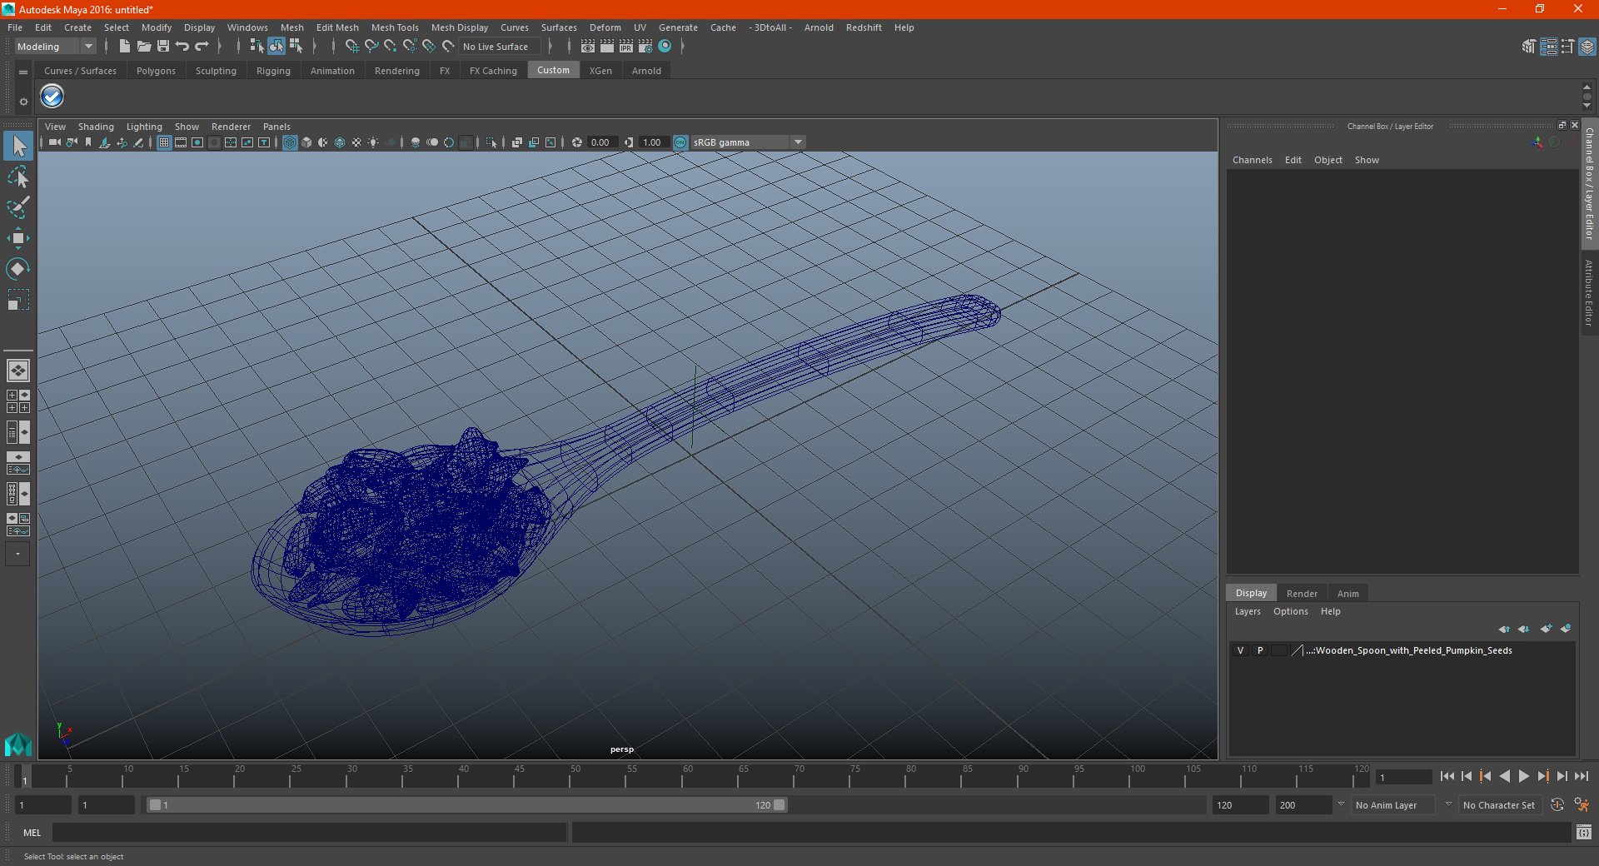Open the animation preferences icon
Viewport: 1599px width, 866px height.
[1582, 805]
